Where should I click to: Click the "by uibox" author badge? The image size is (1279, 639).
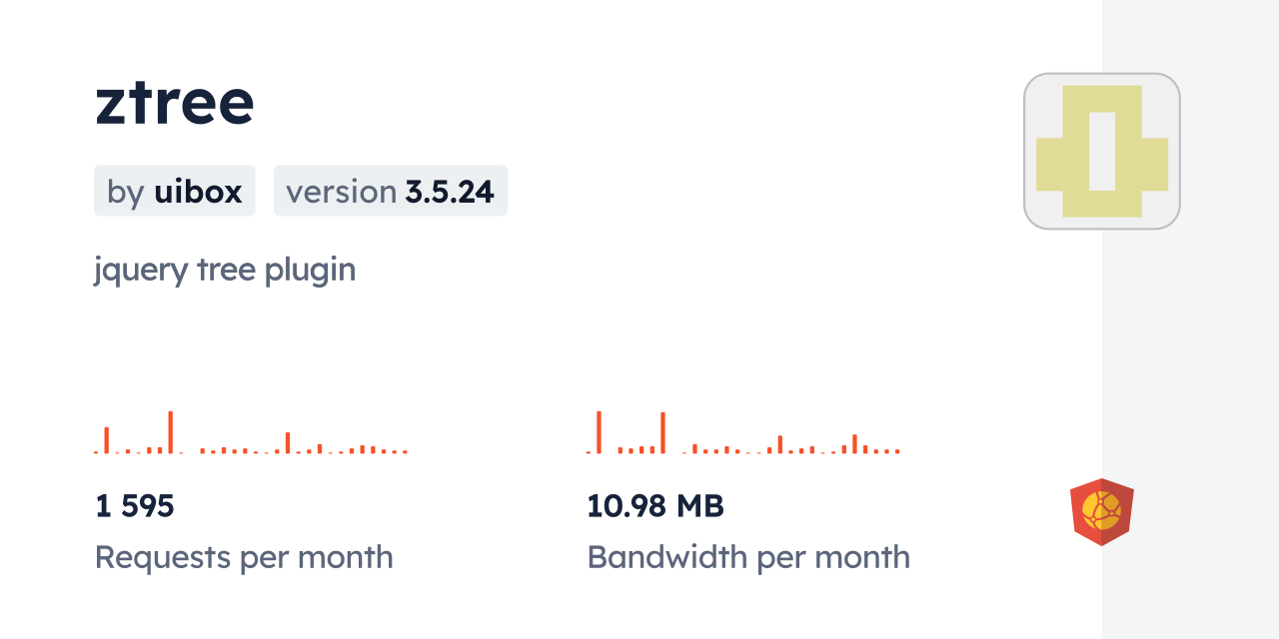point(175,191)
